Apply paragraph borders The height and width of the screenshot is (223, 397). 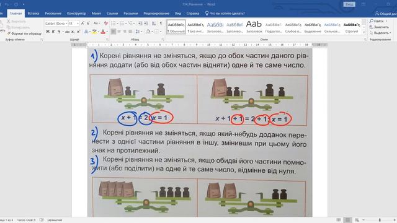156,32
